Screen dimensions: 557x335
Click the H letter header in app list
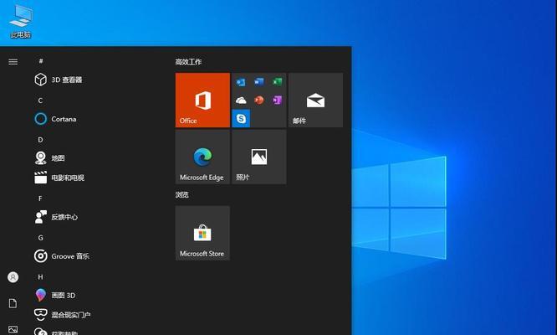coord(40,276)
